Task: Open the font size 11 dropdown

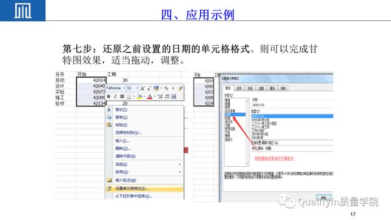Action: (137, 88)
